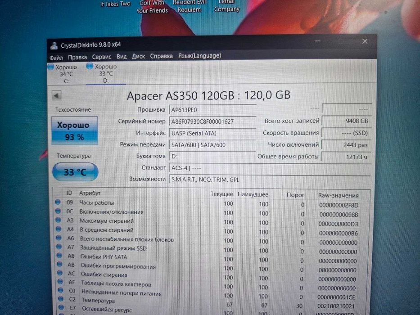Open the Правка menu
This screenshot has height=315, width=420.
[x=77, y=57]
